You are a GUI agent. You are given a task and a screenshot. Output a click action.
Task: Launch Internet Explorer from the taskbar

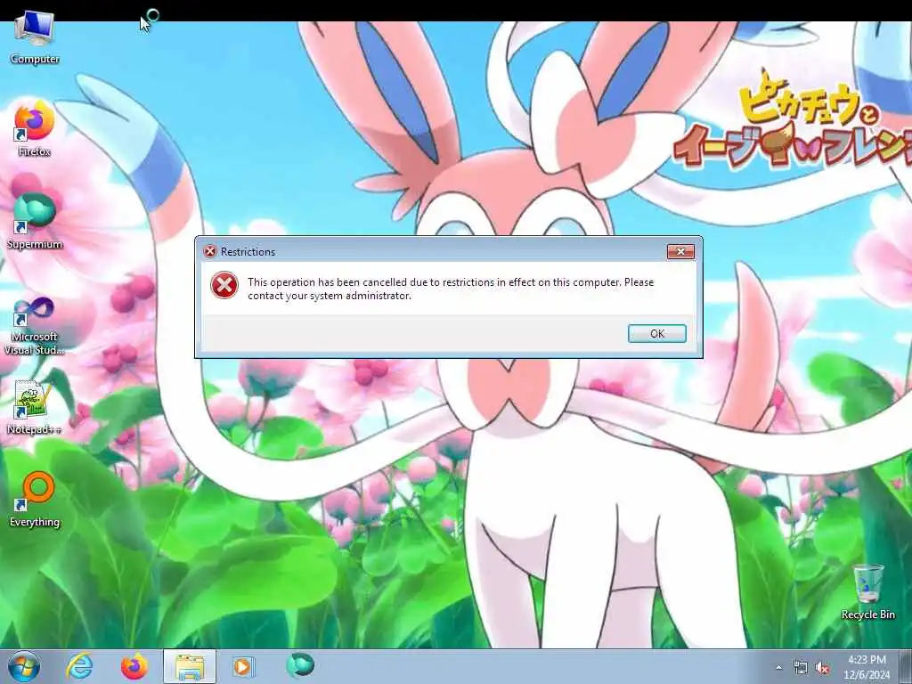(x=79, y=666)
